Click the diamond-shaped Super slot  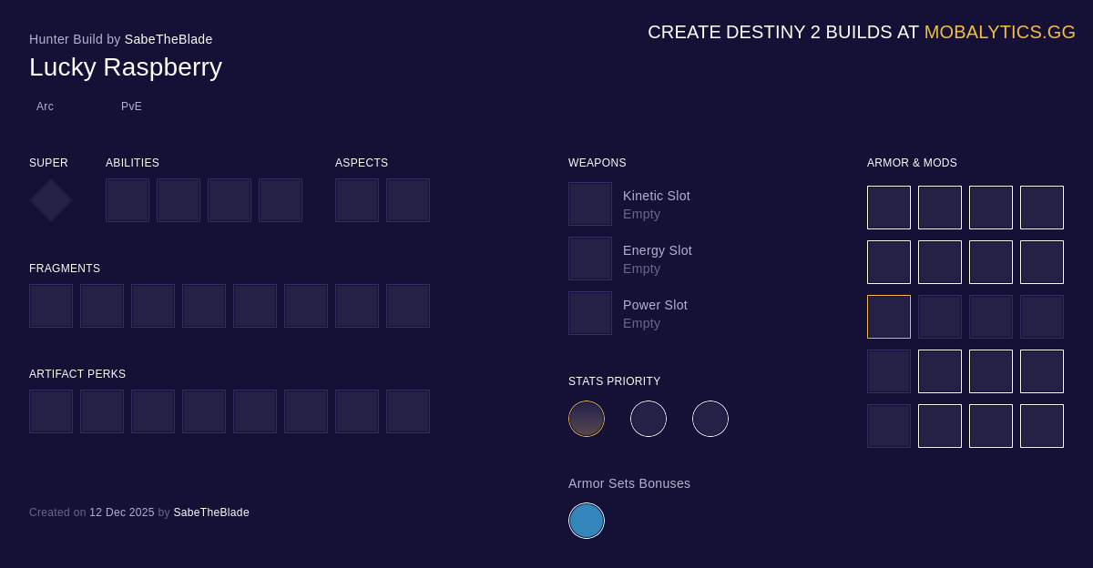(x=51, y=200)
